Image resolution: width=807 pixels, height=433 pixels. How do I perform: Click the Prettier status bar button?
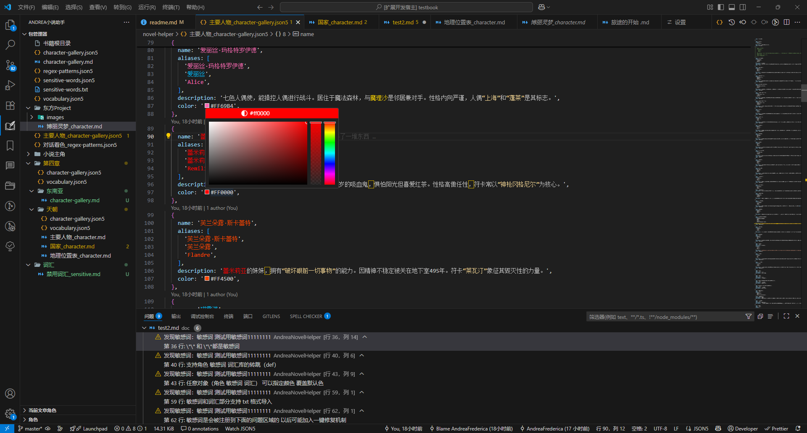pos(776,428)
